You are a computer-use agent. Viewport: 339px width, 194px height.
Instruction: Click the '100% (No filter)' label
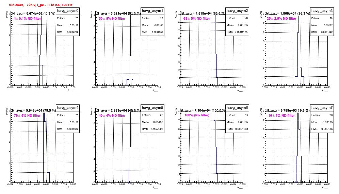197,115
